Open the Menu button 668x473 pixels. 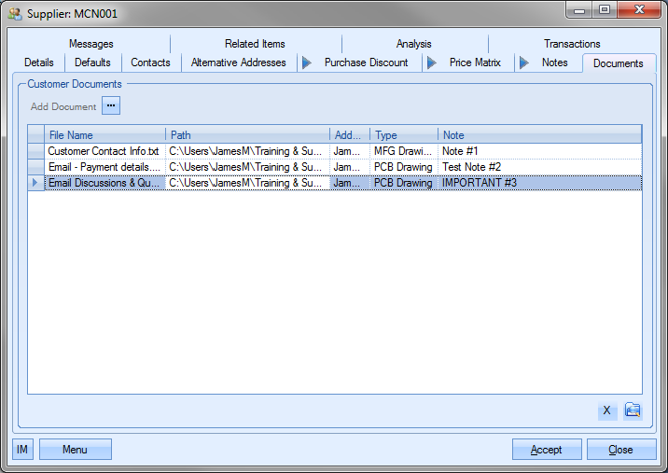pos(75,450)
